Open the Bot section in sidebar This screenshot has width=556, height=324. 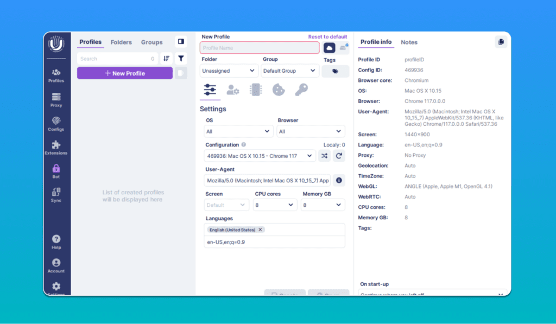click(x=56, y=171)
